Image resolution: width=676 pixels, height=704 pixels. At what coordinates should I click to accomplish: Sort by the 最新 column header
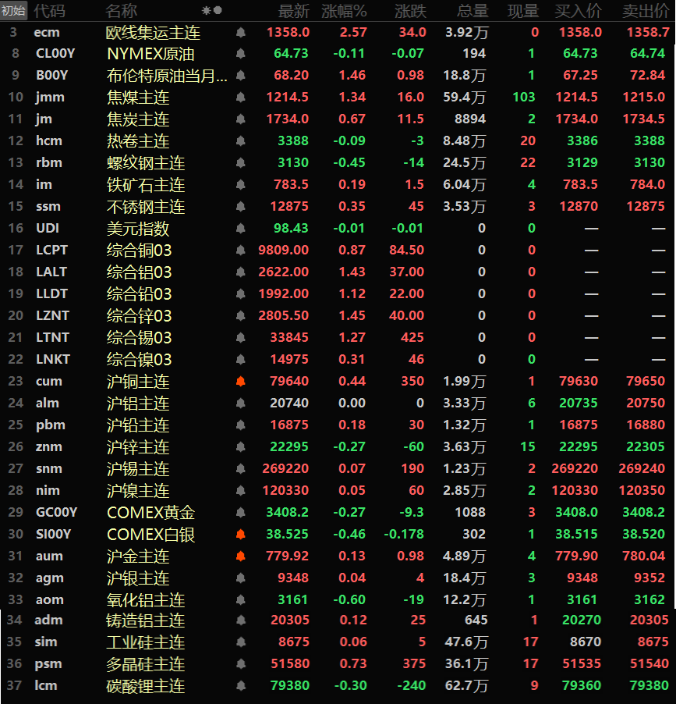coord(293,11)
